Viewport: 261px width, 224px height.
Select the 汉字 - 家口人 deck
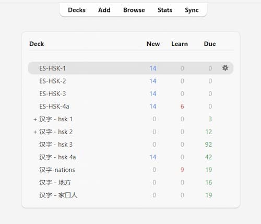58,195
